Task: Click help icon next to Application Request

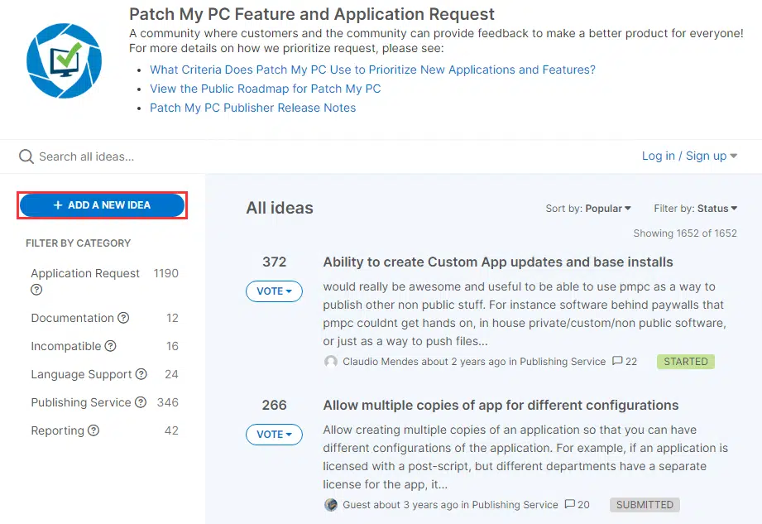Action: tap(36, 291)
